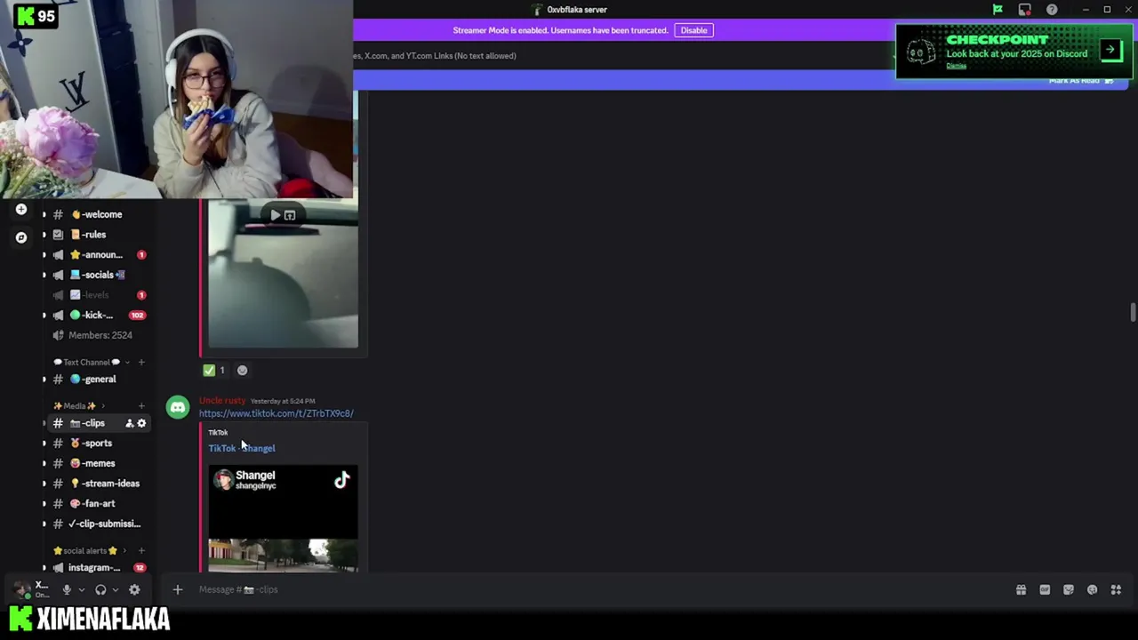
Task: Play the video in upper embed
Action: (275, 215)
